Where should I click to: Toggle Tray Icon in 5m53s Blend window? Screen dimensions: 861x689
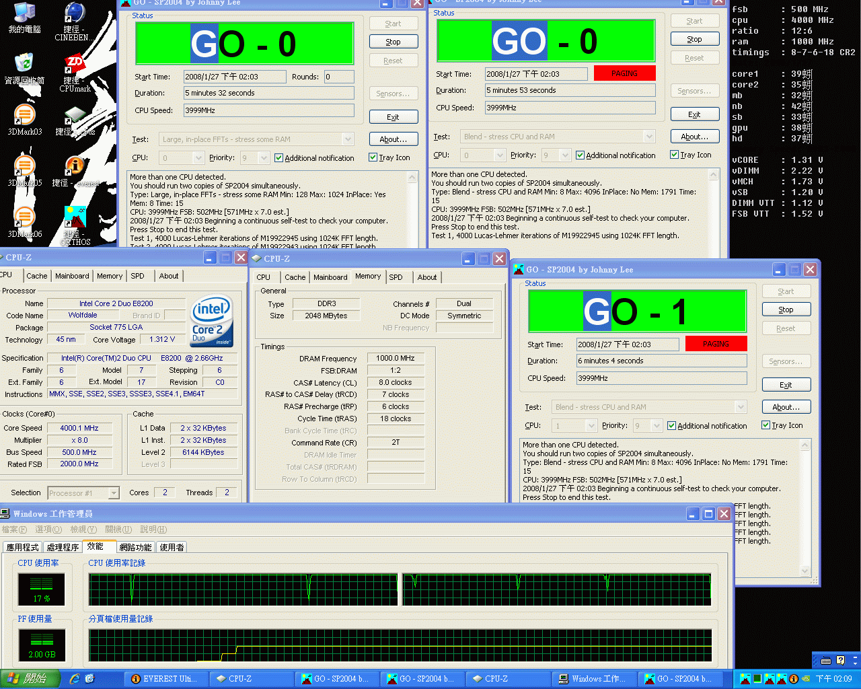coord(675,155)
